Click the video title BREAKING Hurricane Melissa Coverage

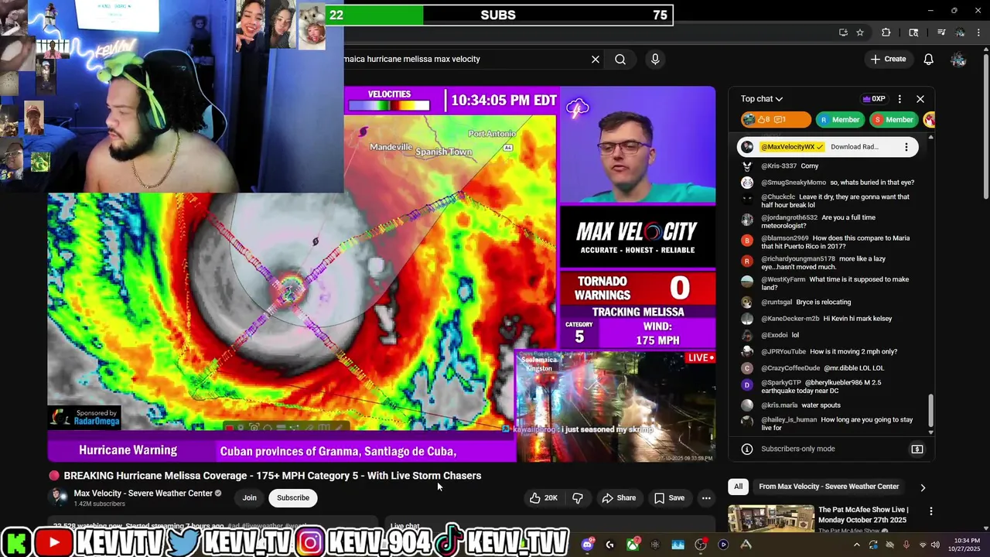coord(272,476)
